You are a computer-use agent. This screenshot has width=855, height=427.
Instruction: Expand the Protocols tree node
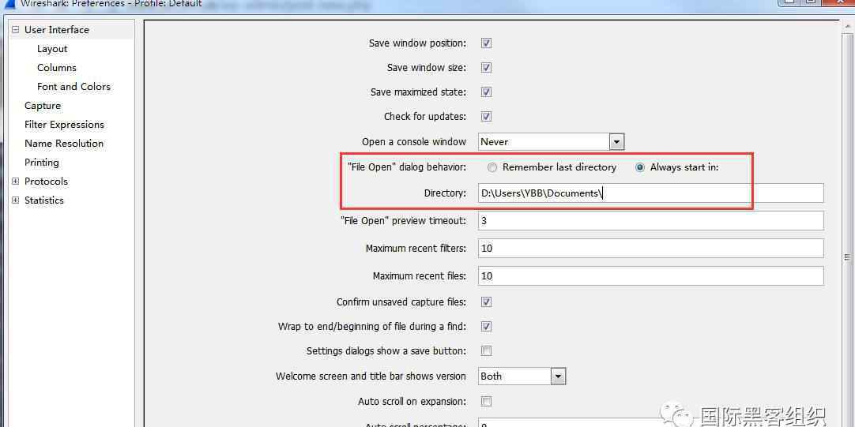click(15, 182)
